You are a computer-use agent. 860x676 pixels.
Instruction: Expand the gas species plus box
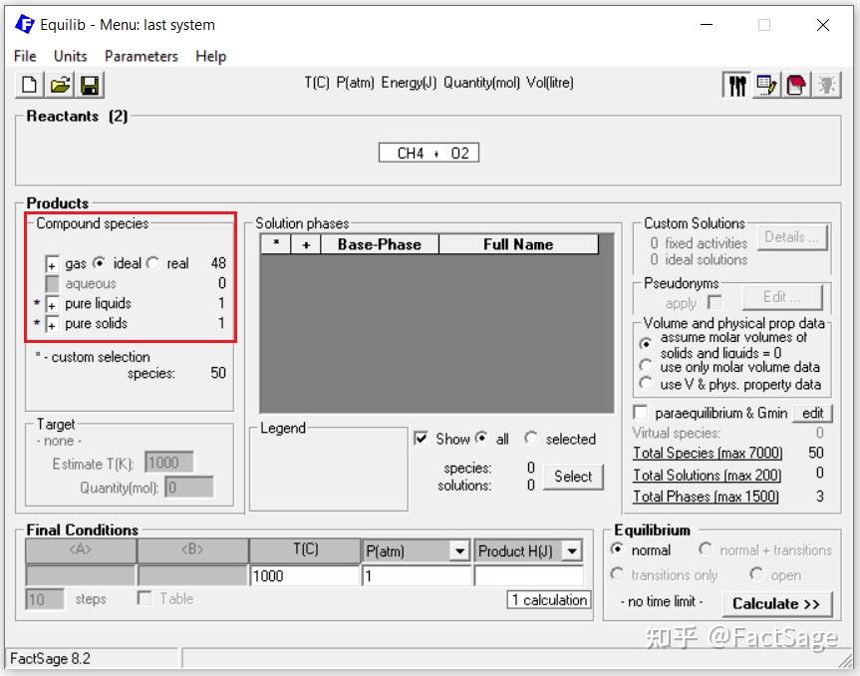(52, 264)
